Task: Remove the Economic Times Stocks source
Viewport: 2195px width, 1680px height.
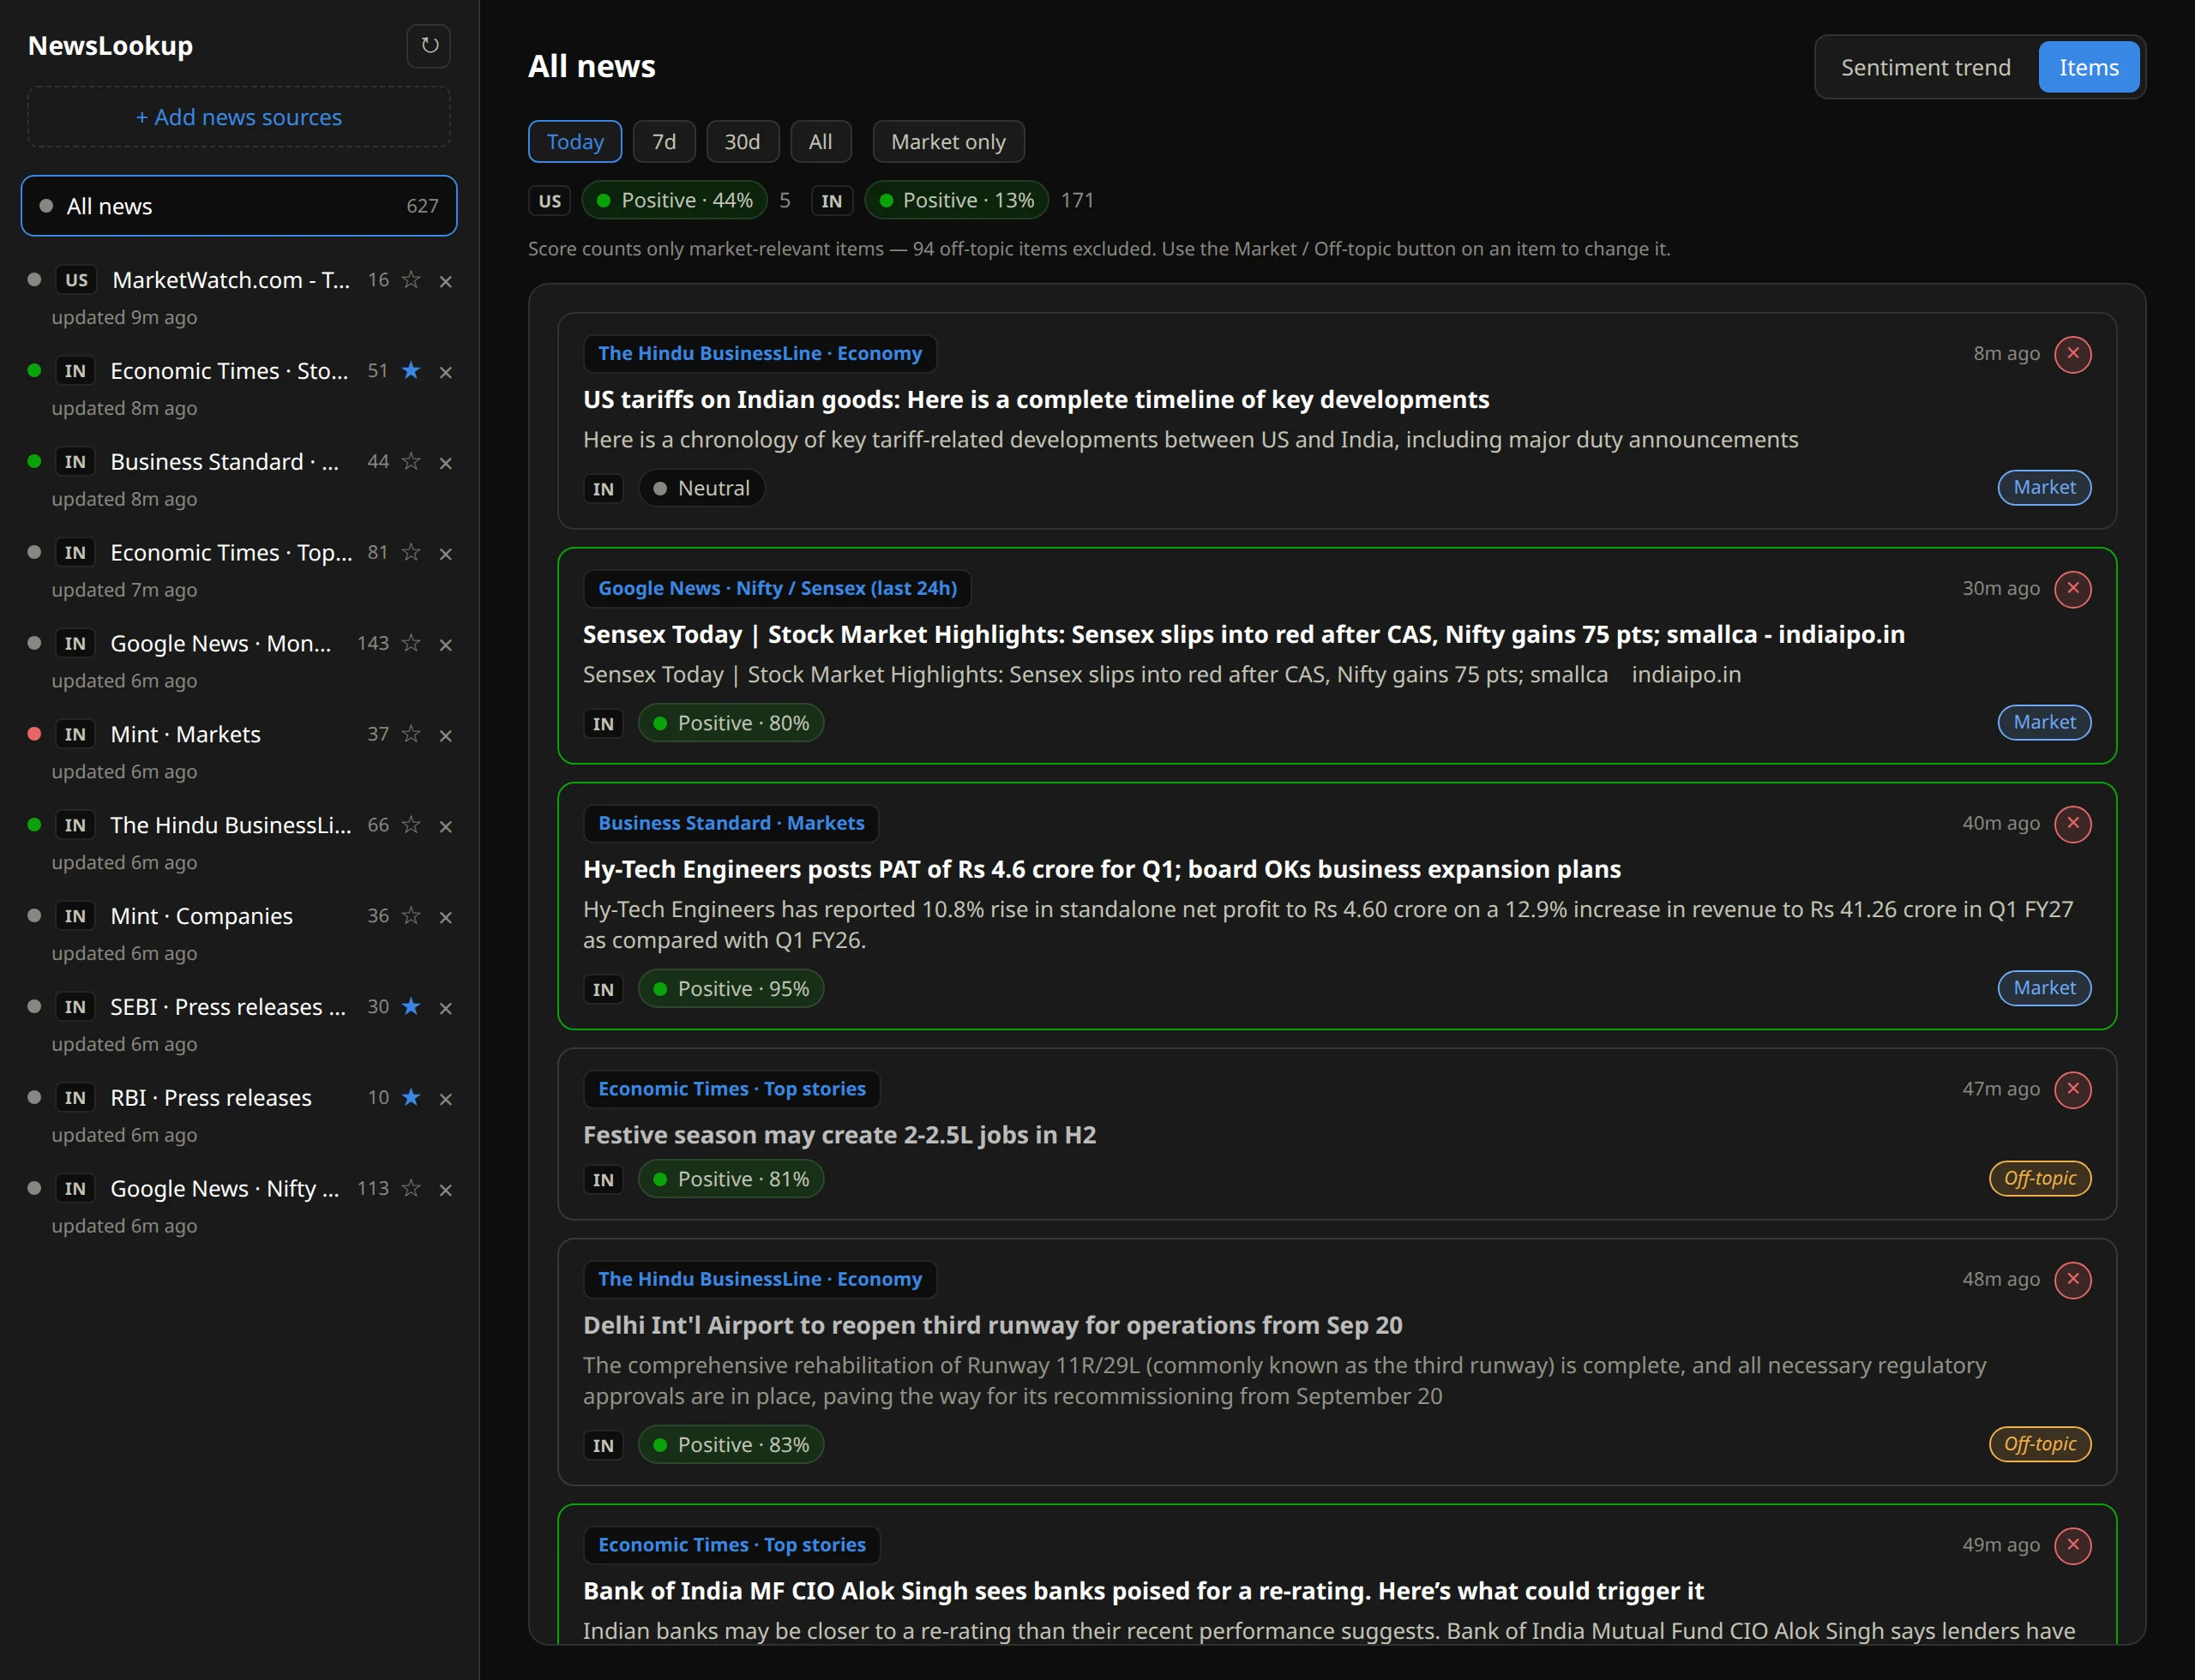Action: click(x=446, y=373)
